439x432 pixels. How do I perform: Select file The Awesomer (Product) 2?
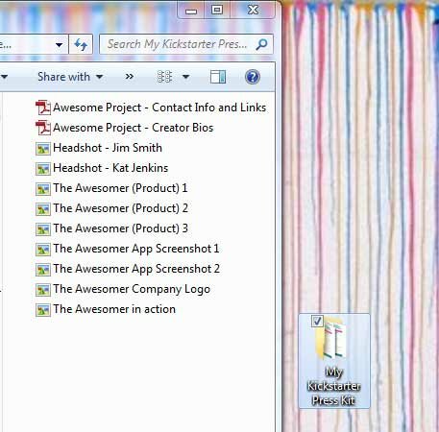coord(111,208)
